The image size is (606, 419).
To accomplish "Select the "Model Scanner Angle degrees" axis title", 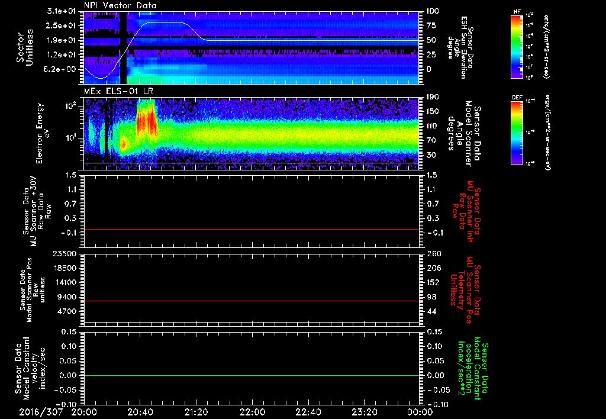I will (x=465, y=133).
